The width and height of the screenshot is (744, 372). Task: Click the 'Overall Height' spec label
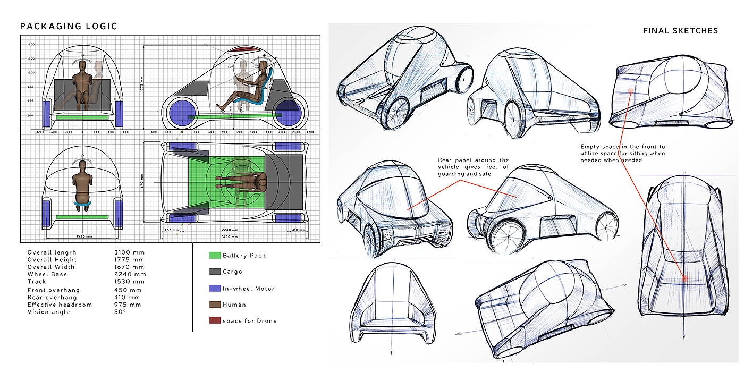[x=51, y=260]
